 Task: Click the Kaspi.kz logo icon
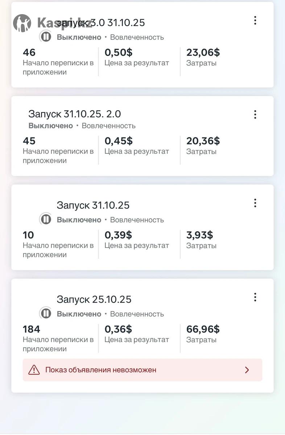pos(22,23)
